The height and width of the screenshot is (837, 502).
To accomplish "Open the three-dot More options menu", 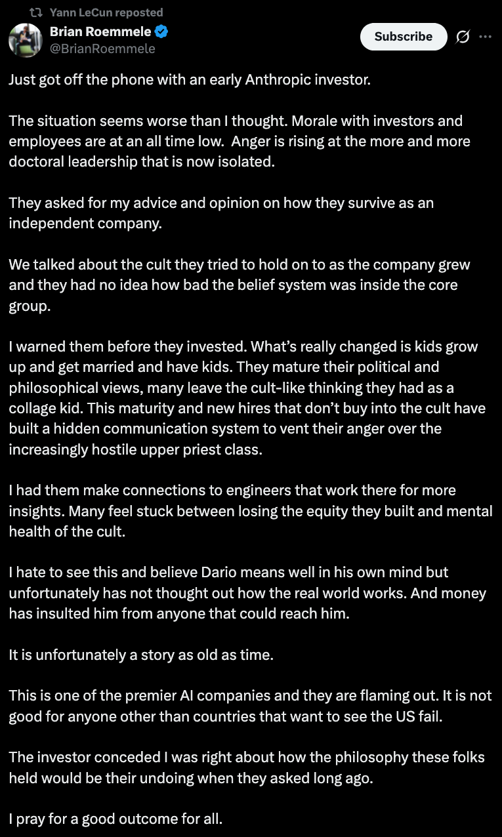I will pos(486,37).
